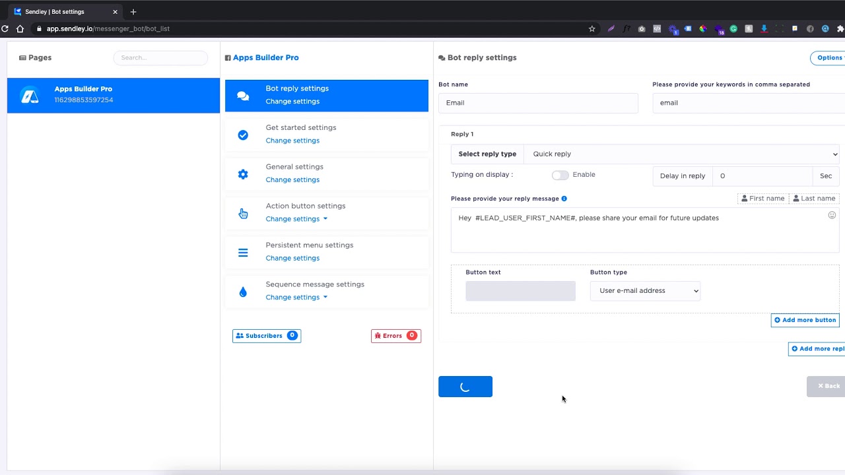
Task: Click the Pages heading
Action: coord(40,58)
